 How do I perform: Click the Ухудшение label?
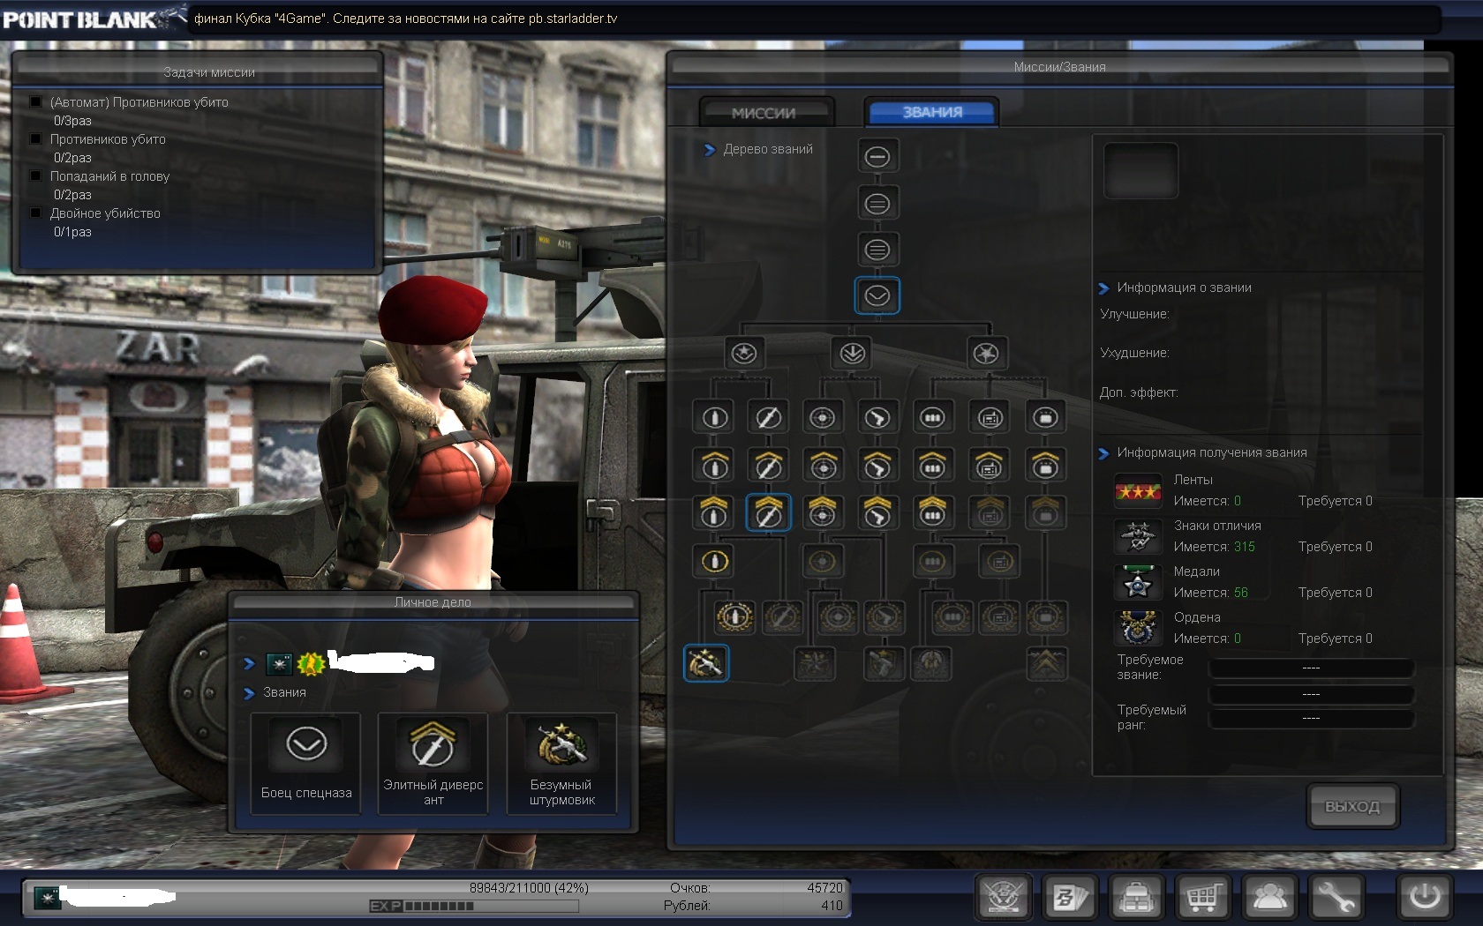1135,353
